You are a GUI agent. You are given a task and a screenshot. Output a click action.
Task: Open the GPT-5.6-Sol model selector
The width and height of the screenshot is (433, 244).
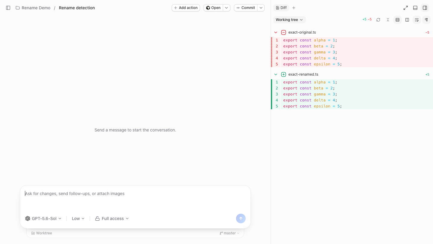43,218
